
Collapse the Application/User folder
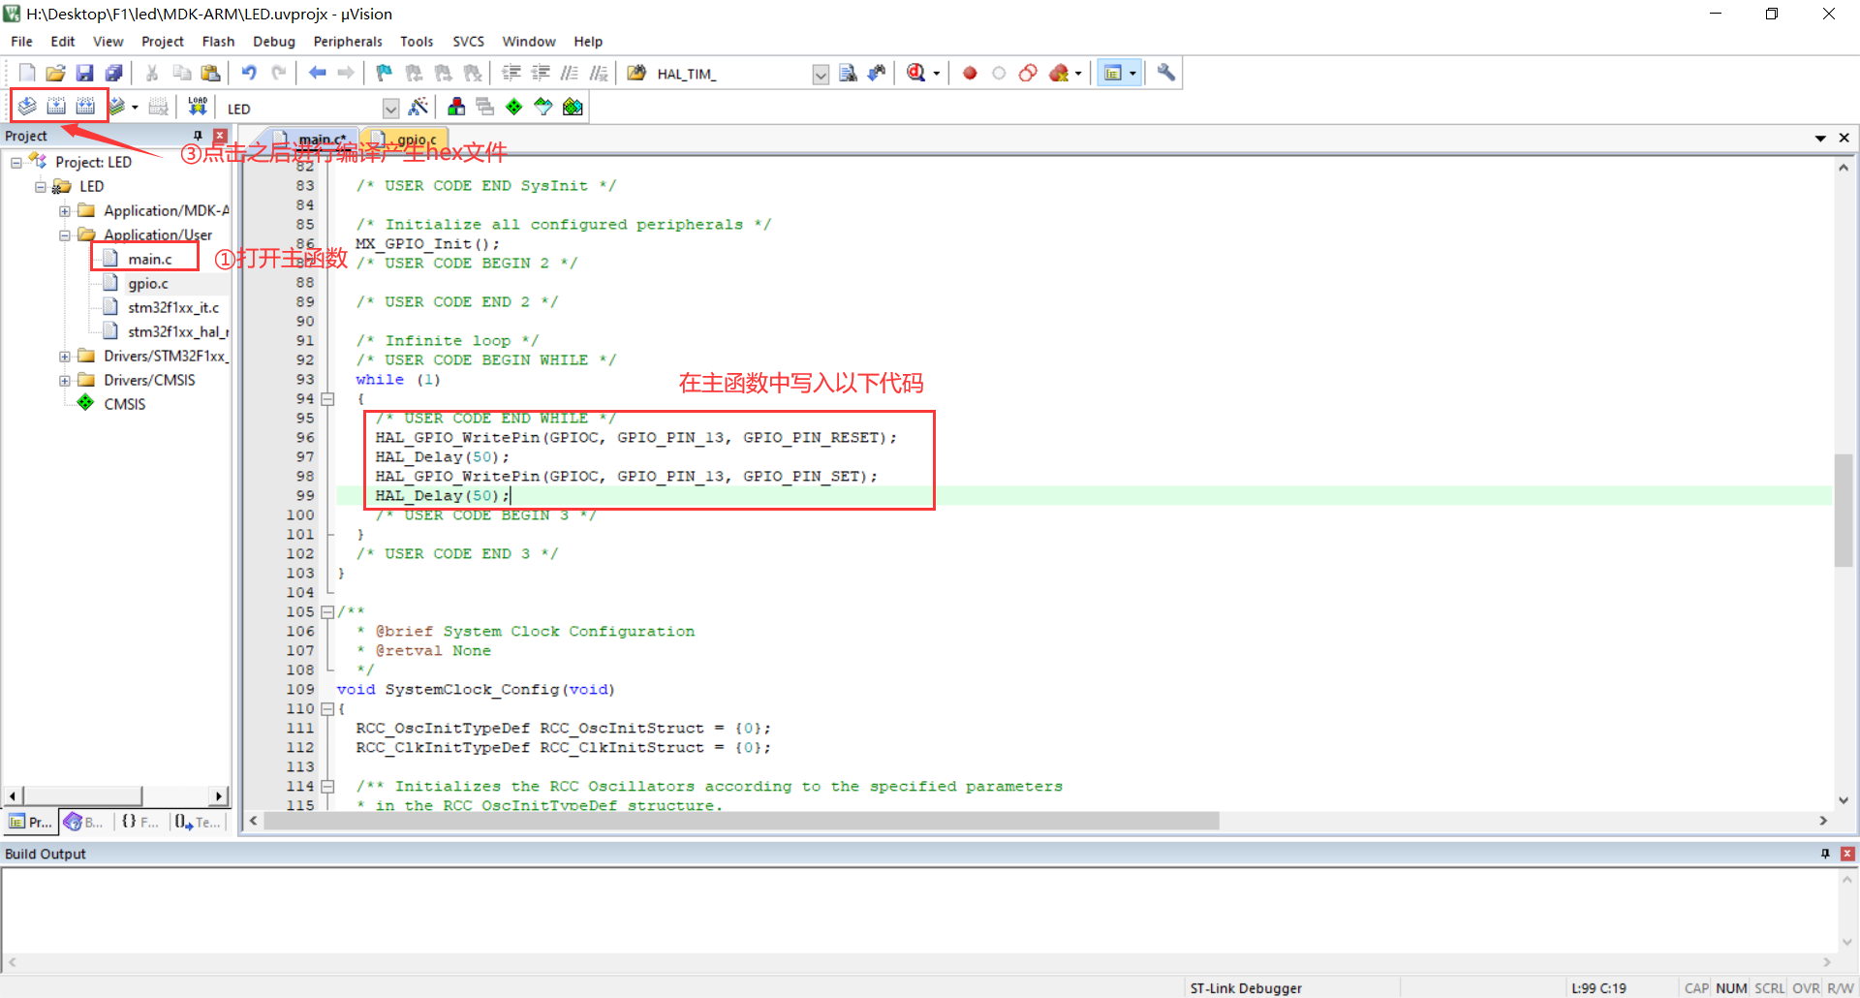[64, 234]
